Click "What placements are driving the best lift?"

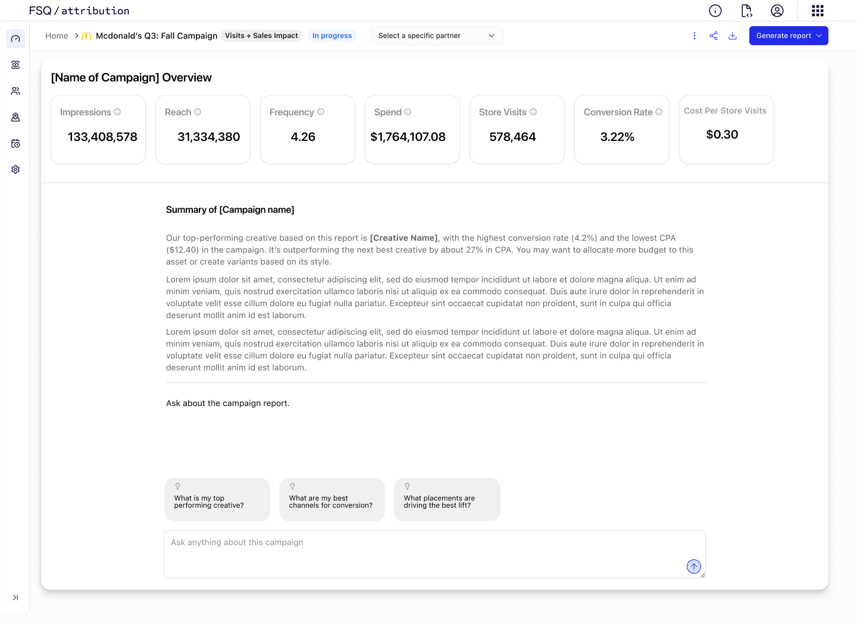pos(446,499)
